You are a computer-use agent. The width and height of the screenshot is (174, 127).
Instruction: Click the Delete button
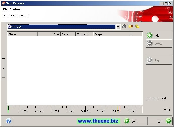(x=159, y=44)
